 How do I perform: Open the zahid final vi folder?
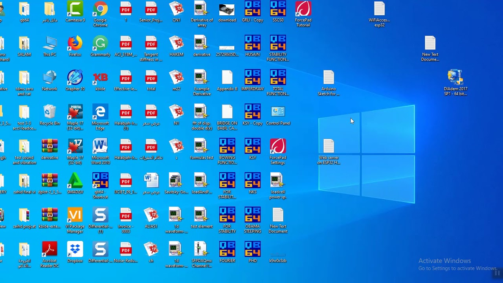[x=24, y=184]
